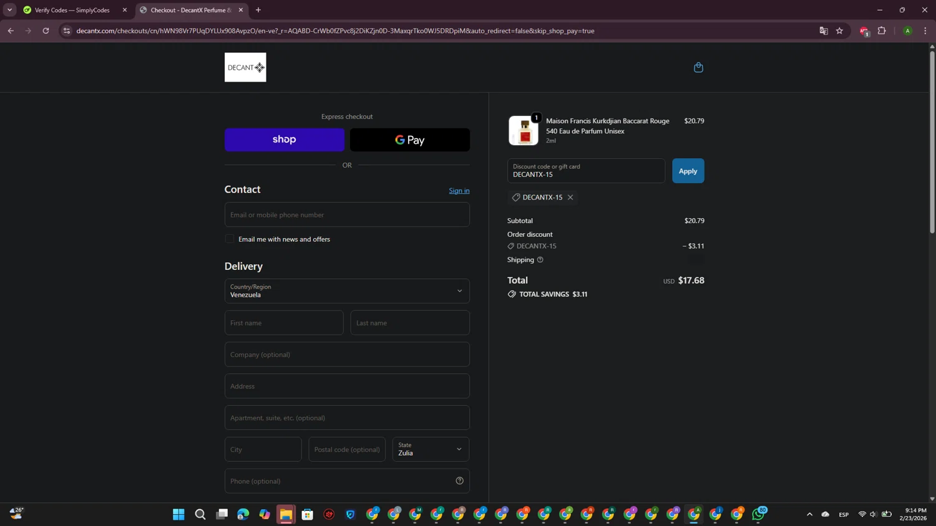Open the Adblock Plus extension icon
The width and height of the screenshot is (936, 526).
(x=864, y=31)
